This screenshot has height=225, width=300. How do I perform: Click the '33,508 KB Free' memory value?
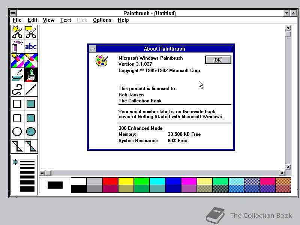184,134
